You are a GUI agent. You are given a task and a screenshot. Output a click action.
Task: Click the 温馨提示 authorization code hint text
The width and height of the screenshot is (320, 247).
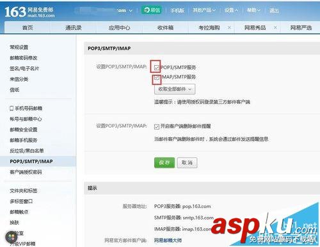202,102
